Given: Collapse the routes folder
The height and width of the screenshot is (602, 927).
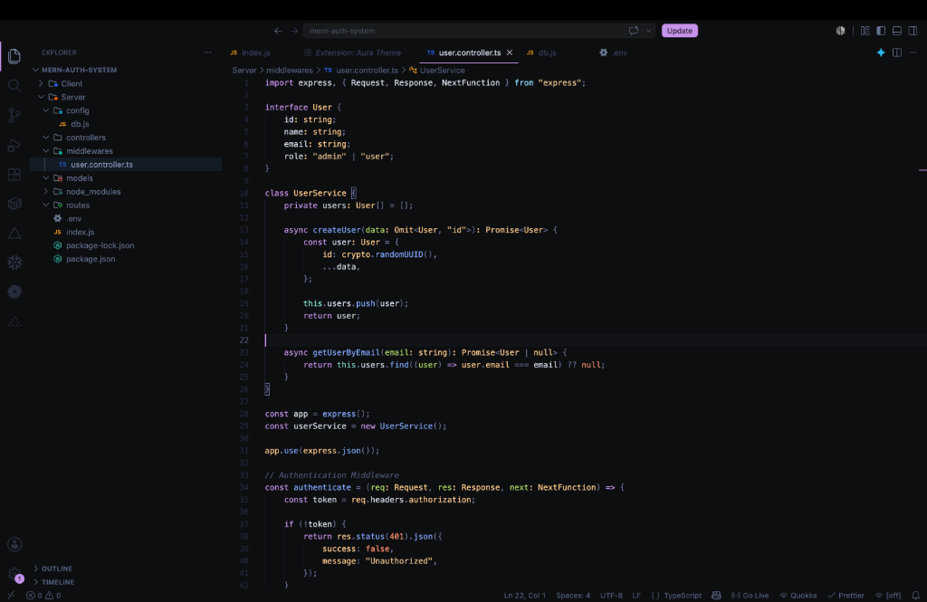Looking at the screenshot, I should point(46,205).
